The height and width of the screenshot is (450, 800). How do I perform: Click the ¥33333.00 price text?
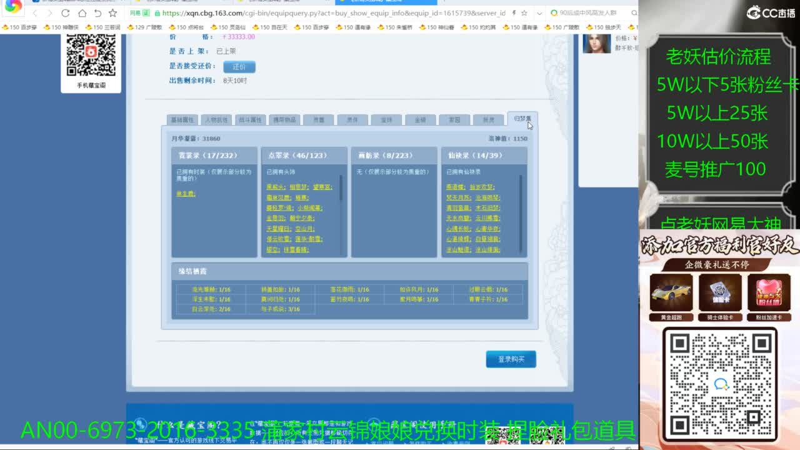[239, 37]
